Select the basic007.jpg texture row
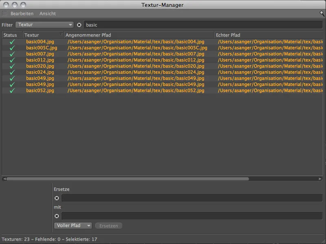This screenshot has width=326, height=244. [40, 54]
